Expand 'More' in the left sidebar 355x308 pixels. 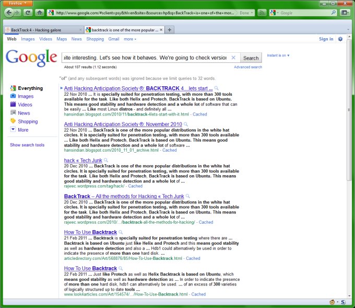click(23, 130)
